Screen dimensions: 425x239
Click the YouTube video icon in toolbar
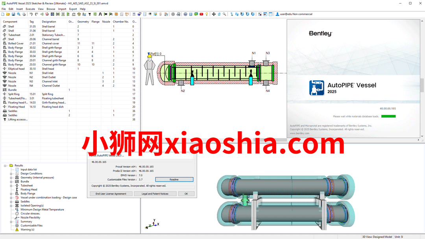coord(201,14)
